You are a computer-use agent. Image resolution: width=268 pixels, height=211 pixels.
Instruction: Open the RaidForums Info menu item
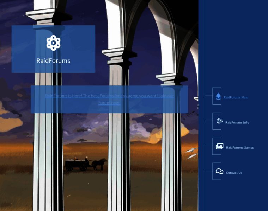(237, 122)
